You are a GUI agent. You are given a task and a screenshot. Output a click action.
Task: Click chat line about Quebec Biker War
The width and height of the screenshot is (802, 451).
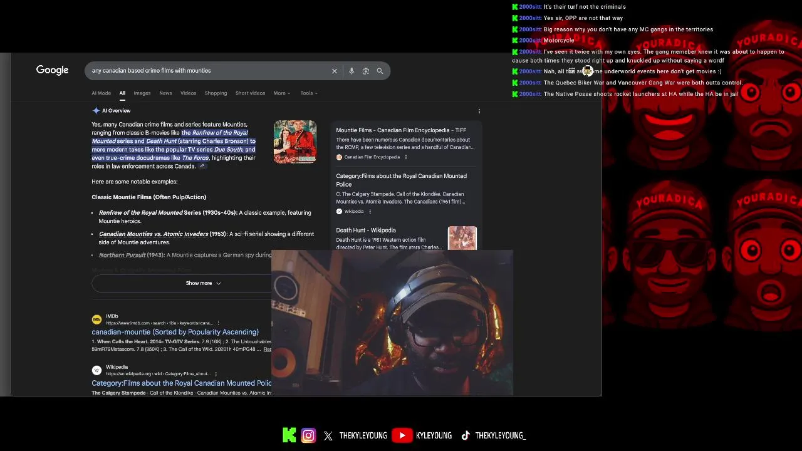(643, 83)
